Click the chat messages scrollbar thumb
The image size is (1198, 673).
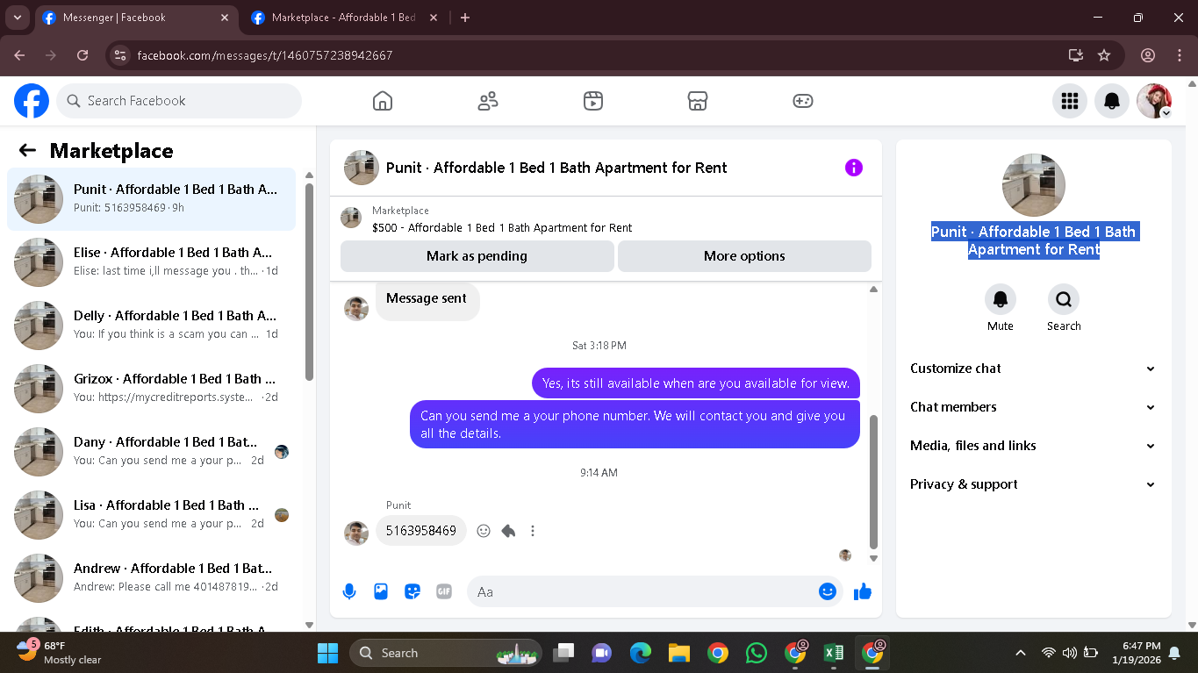pyautogui.click(x=873, y=481)
